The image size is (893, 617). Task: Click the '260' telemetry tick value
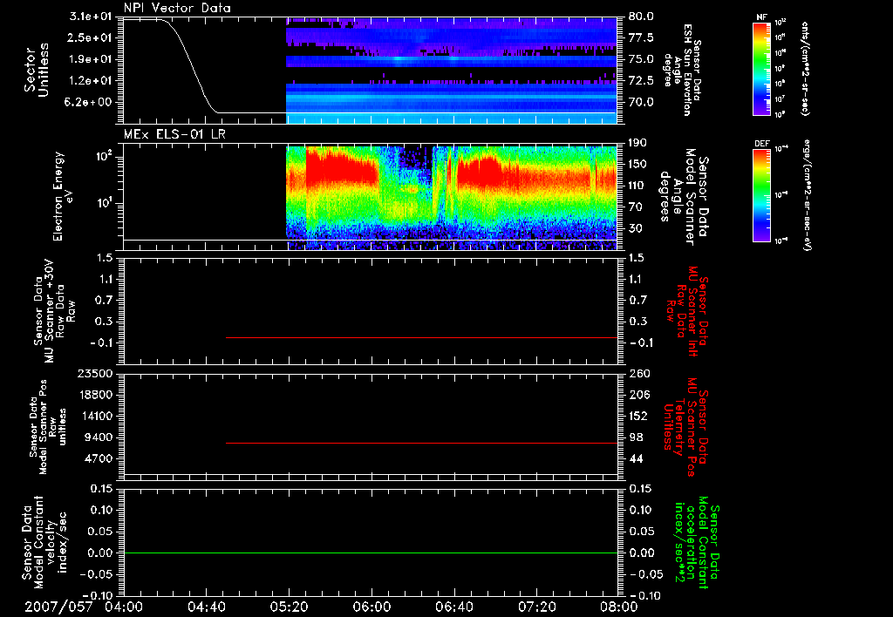pyautogui.click(x=639, y=373)
